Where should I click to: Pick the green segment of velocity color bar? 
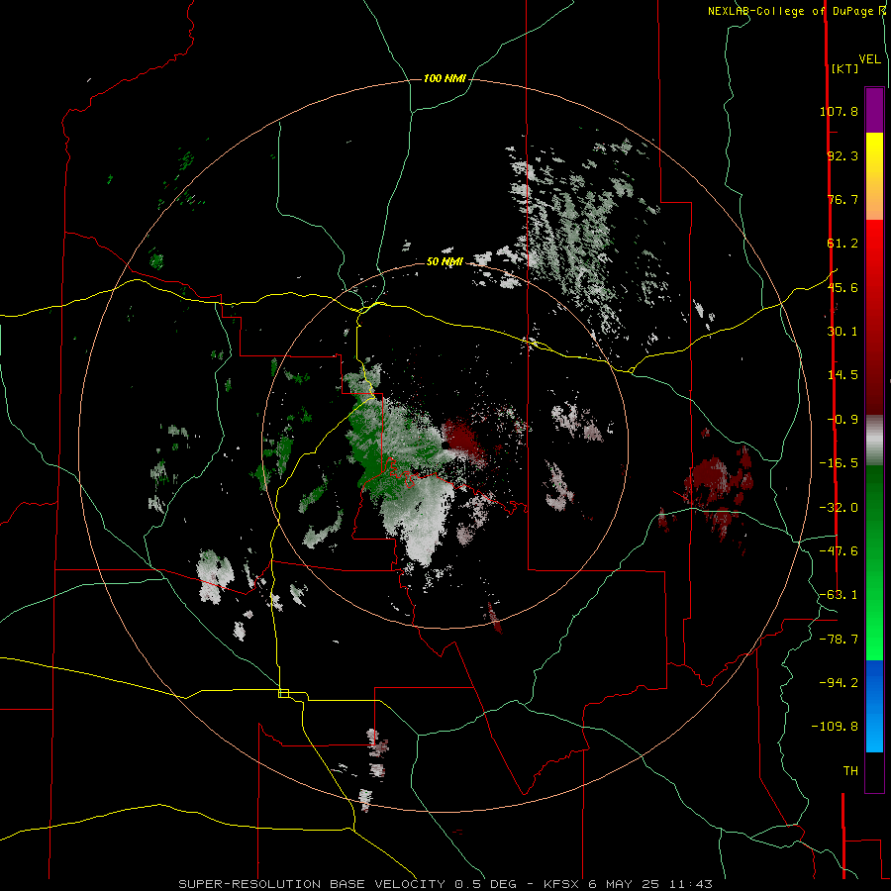coord(874,562)
